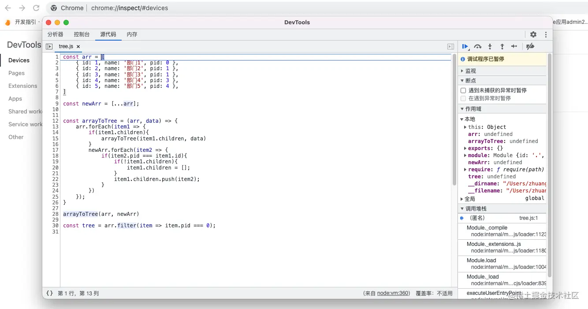This screenshot has width=588, height=309.
Task: Step over the next function call
Action: coord(477,46)
